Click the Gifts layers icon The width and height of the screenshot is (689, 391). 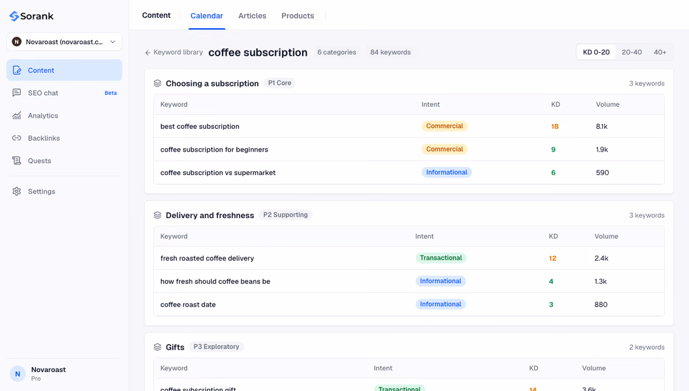157,347
